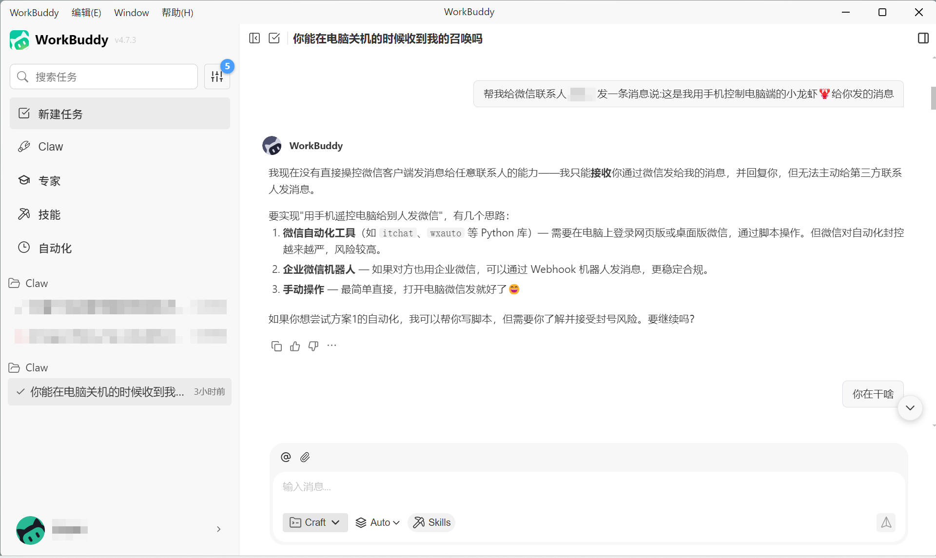
Task: Open Claw in the sidebar navigation
Action: tap(120, 147)
